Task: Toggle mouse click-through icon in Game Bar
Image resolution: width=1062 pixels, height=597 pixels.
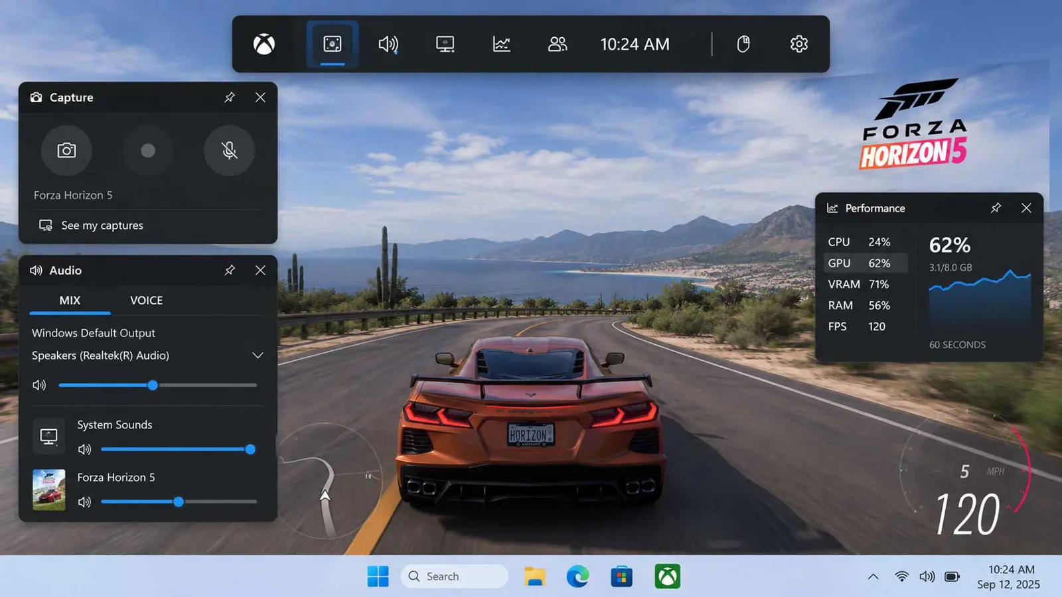Action: pyautogui.click(x=743, y=44)
